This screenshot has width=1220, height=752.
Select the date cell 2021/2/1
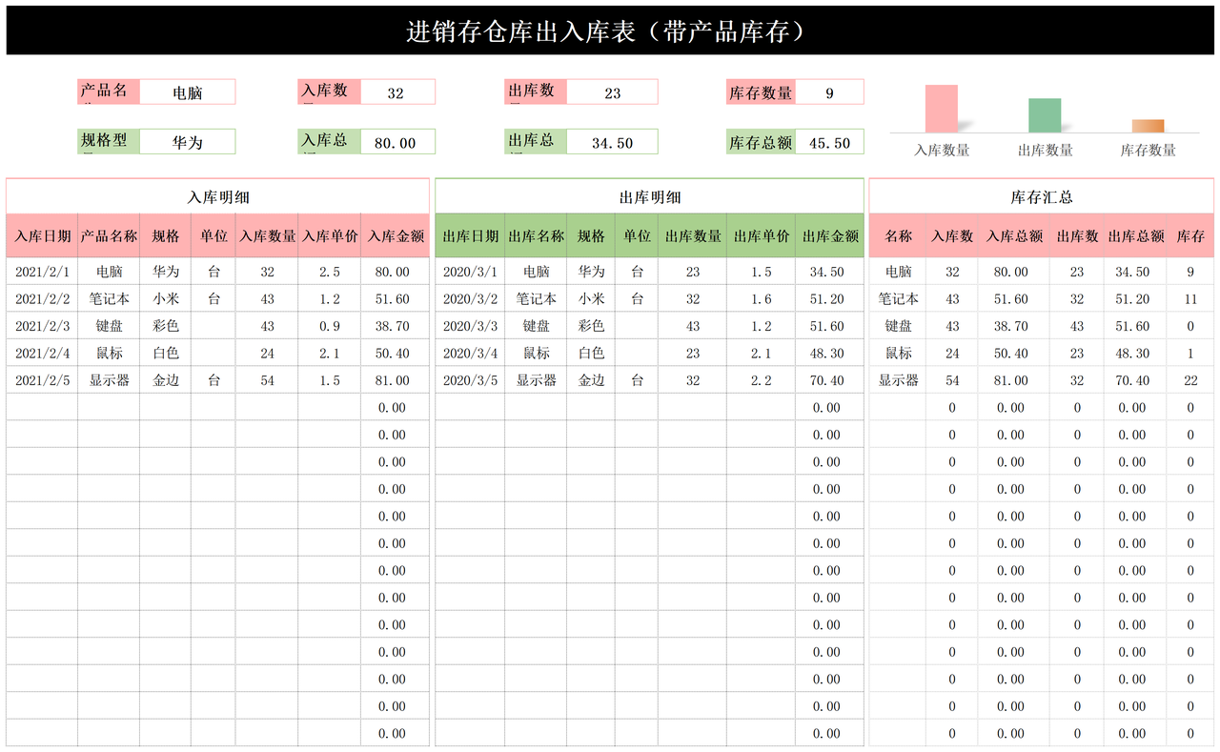click(x=42, y=272)
